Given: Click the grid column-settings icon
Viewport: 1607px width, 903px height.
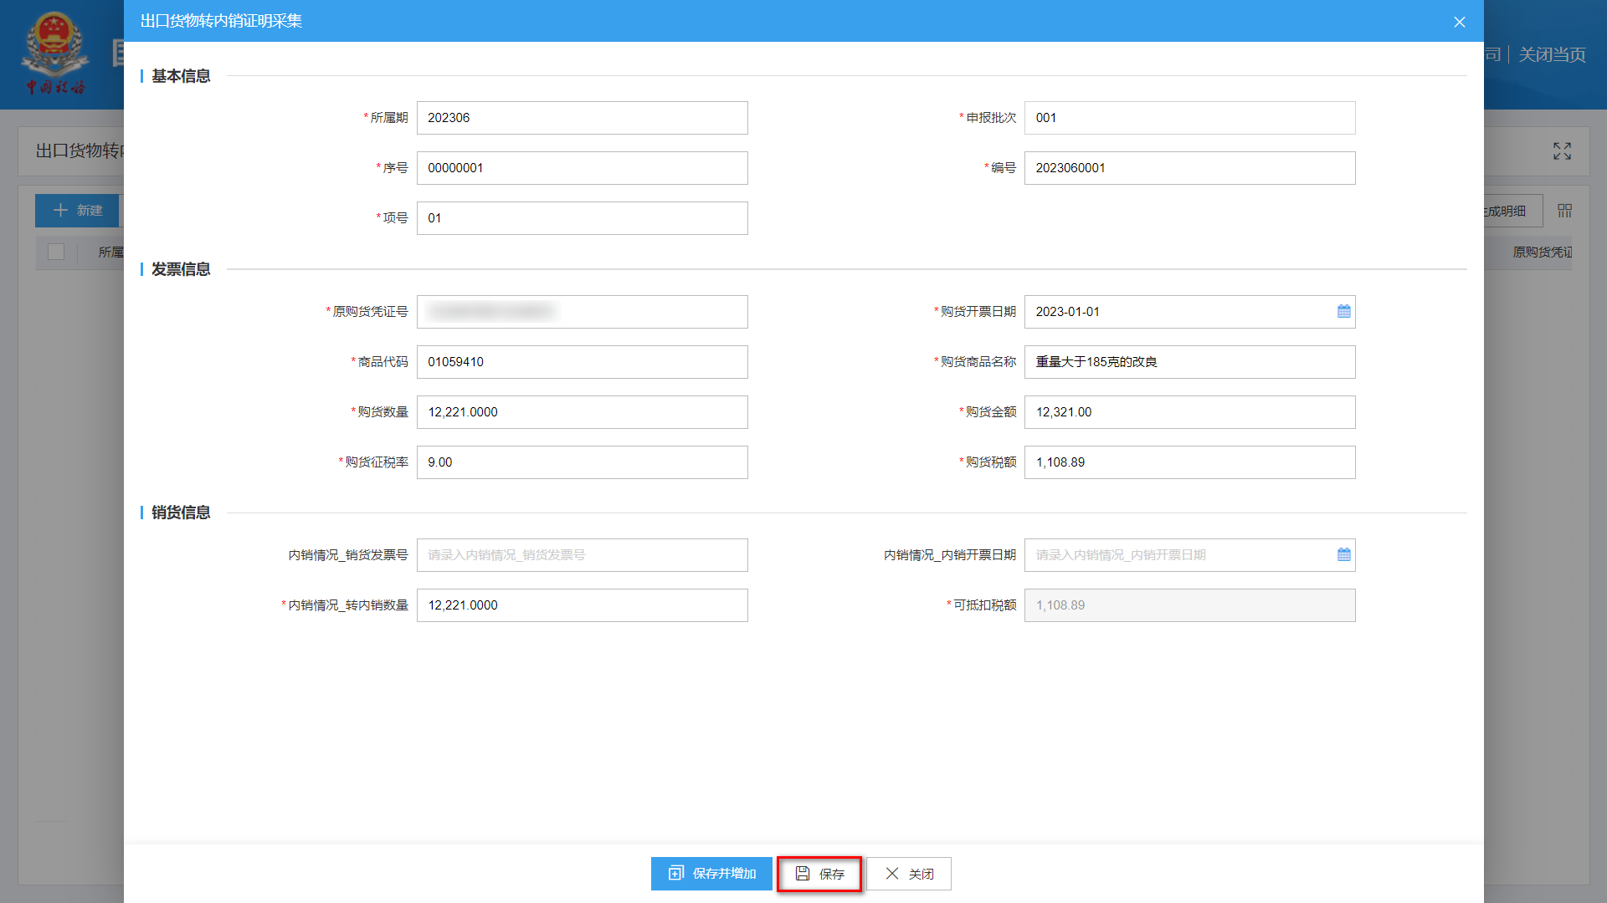Looking at the screenshot, I should pos(1564,211).
